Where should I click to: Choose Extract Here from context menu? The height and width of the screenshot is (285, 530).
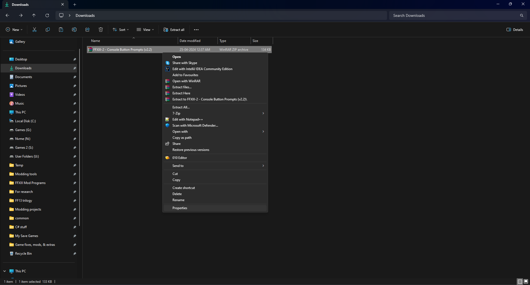[181, 93]
